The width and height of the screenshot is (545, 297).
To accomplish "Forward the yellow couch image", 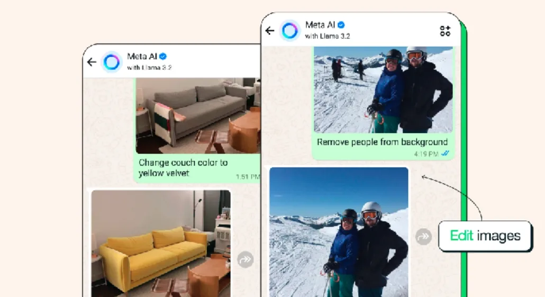I will pos(246,259).
